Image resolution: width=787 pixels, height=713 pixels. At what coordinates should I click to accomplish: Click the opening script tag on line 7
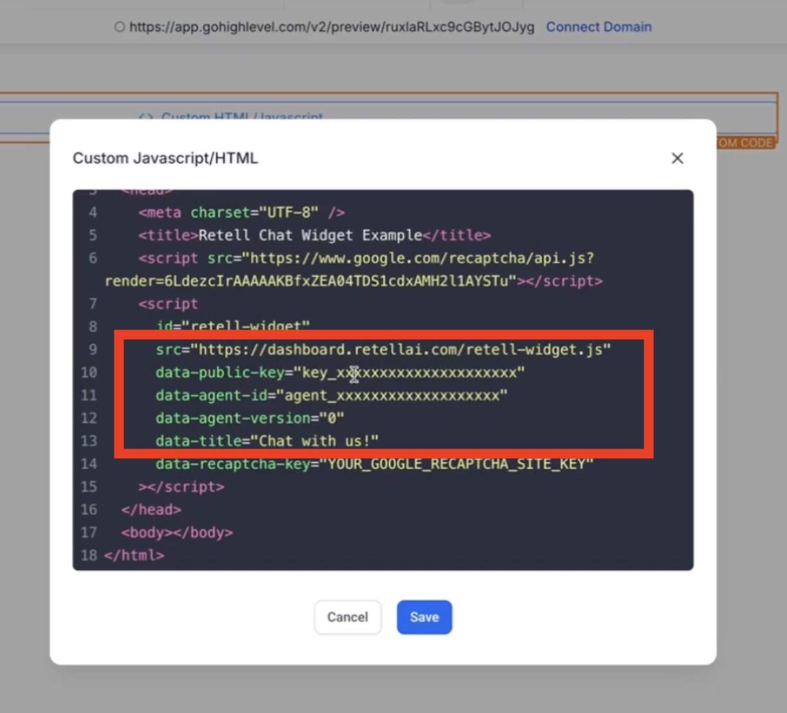click(168, 304)
